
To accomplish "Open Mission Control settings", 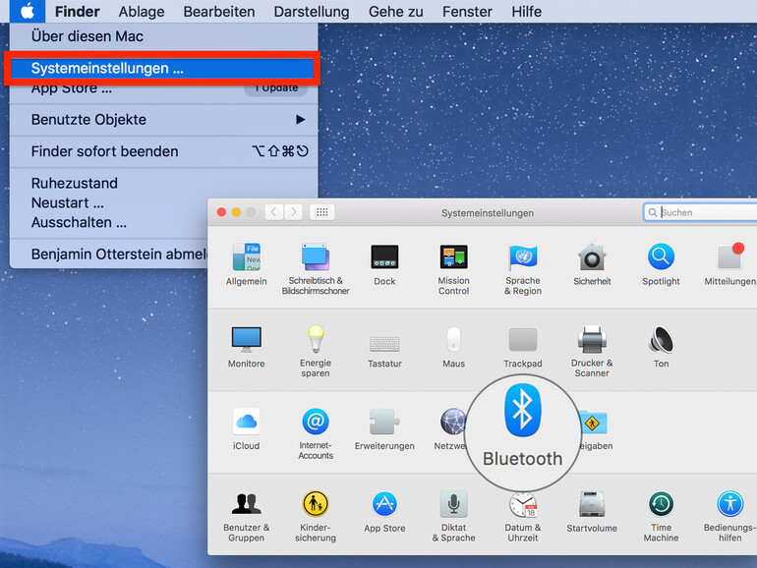I will click(x=453, y=269).
